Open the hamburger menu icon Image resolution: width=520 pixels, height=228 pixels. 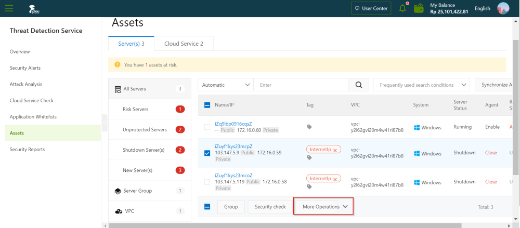click(9, 8)
